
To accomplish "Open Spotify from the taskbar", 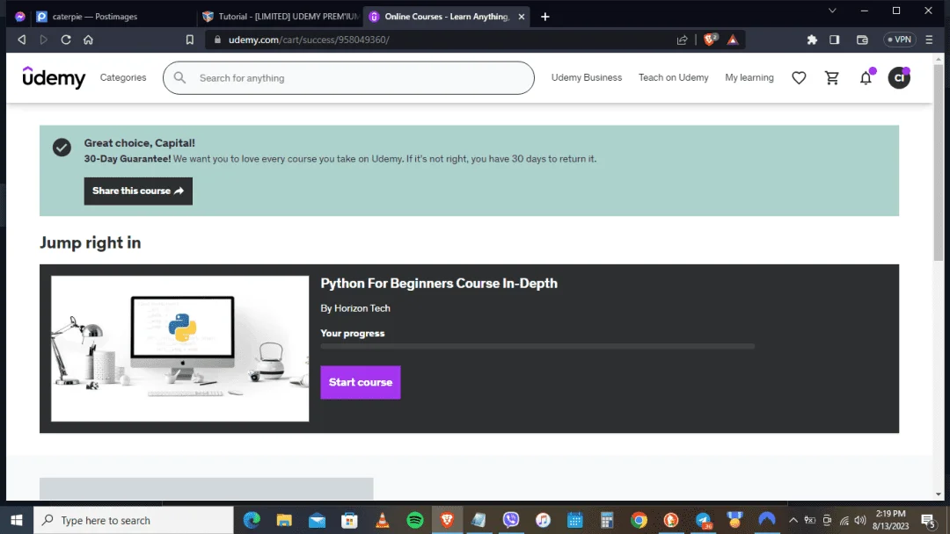I will pos(415,520).
